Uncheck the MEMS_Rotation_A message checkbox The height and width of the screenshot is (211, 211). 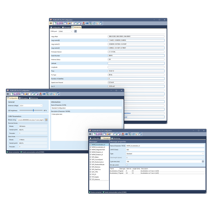point(90,152)
